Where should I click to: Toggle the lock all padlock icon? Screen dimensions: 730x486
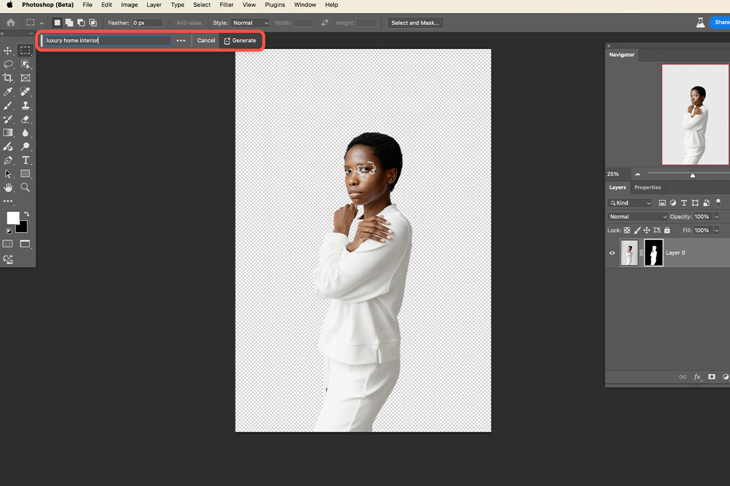667,230
